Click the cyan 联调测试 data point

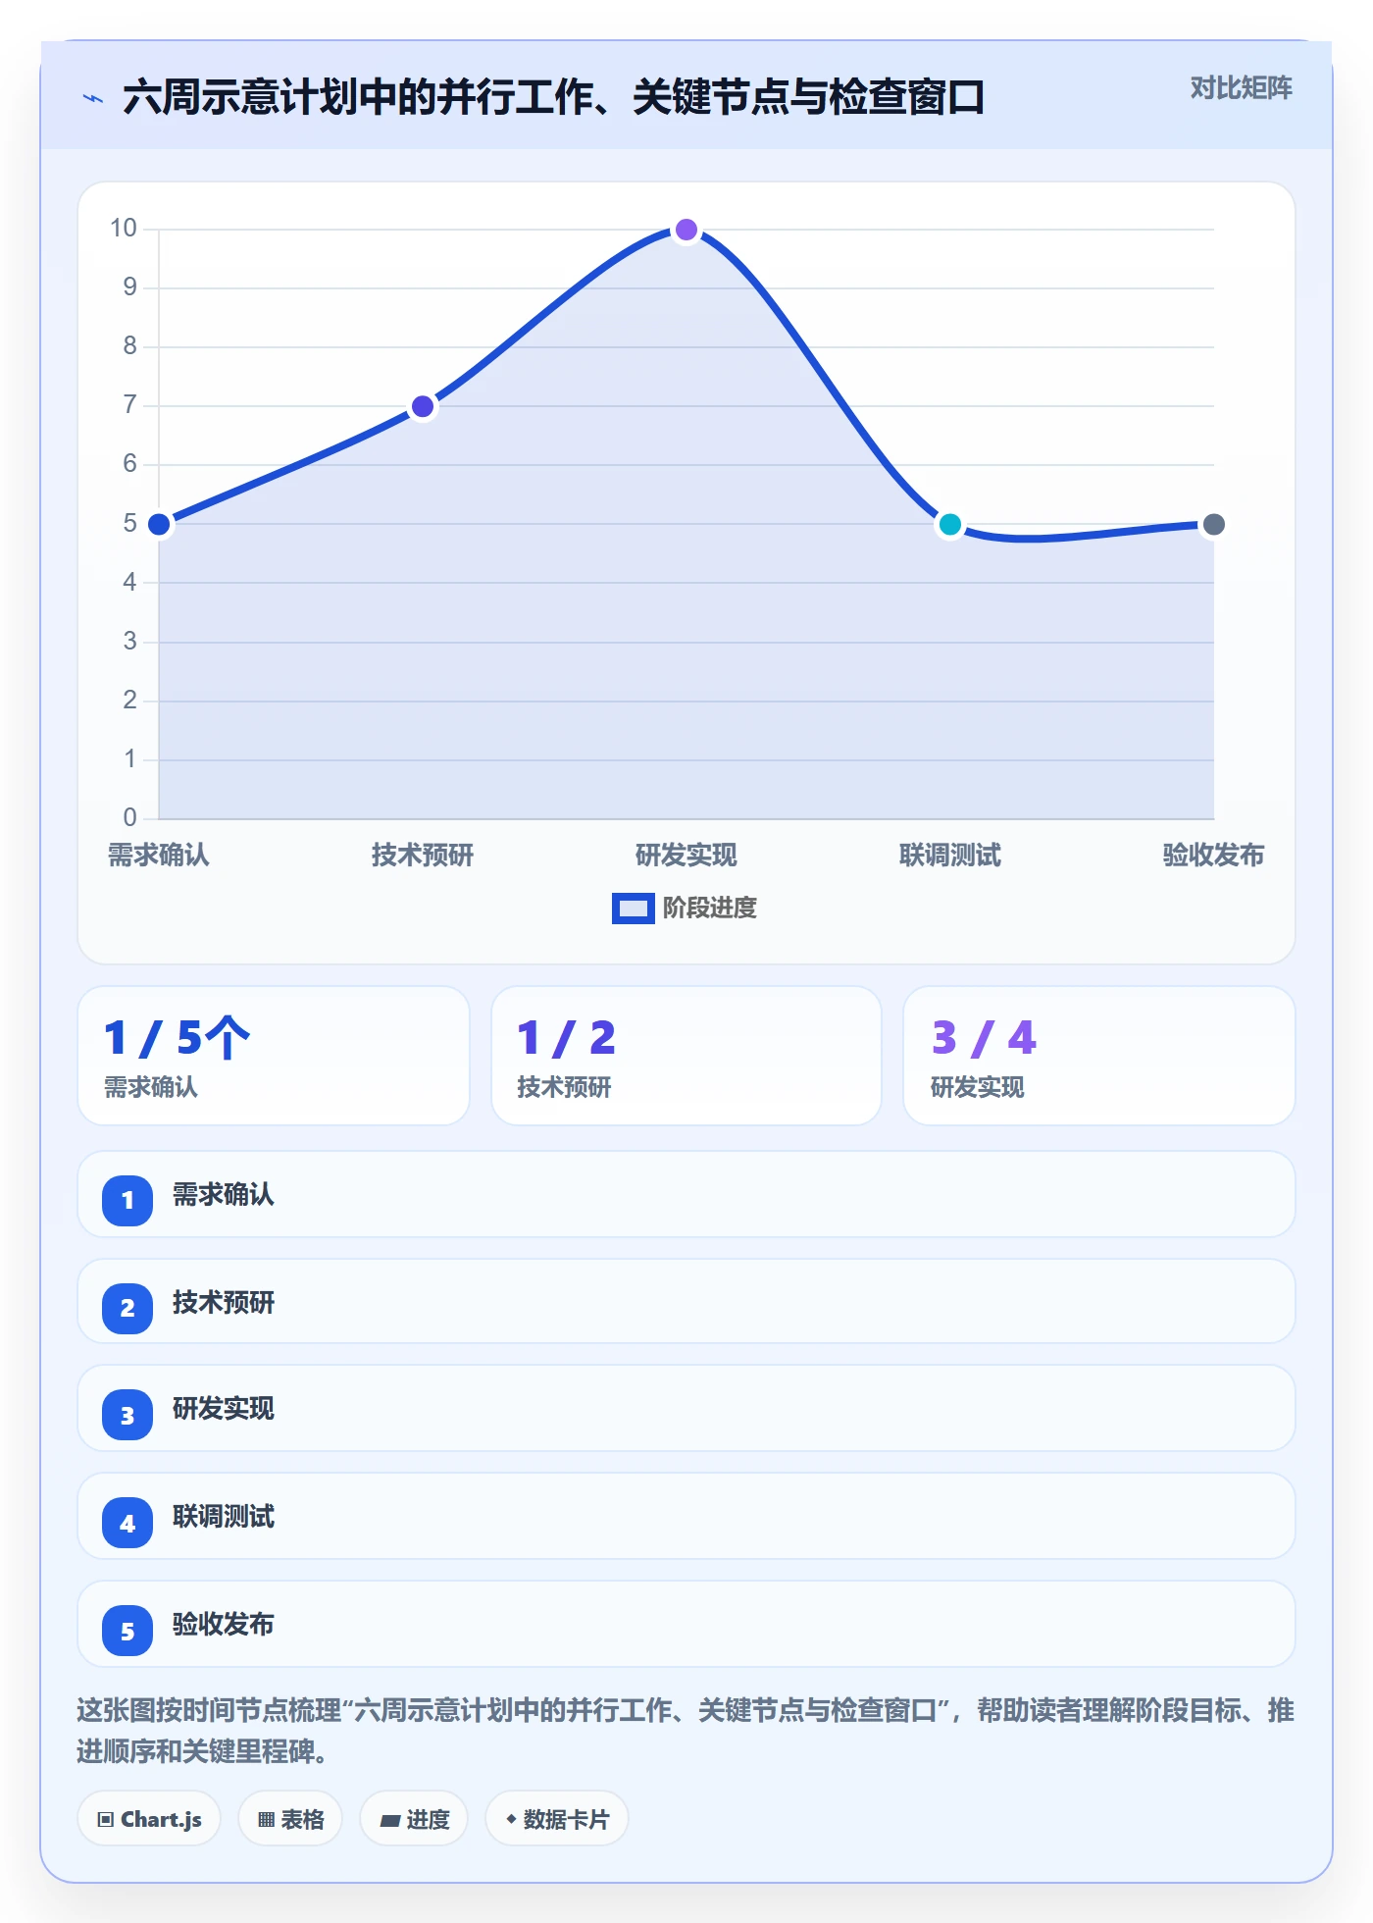(x=950, y=524)
